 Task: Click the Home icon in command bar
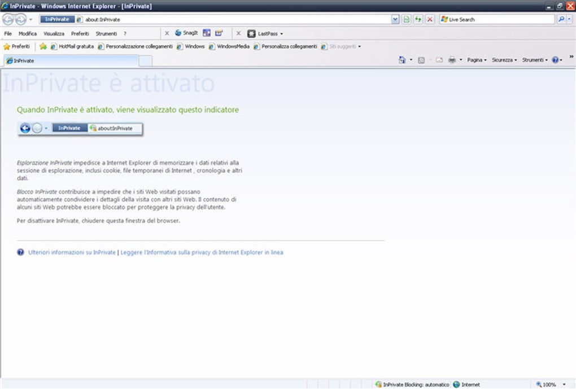tap(402, 60)
